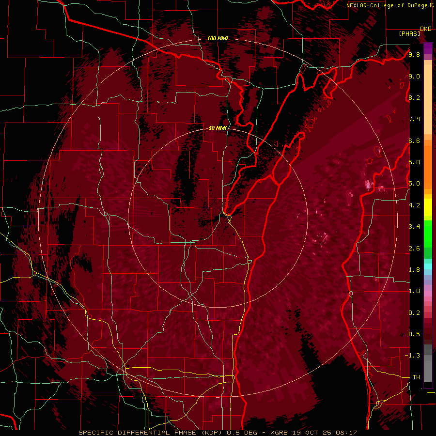
Task: Click the 9.8 value on the color scale
Action: click(414, 54)
